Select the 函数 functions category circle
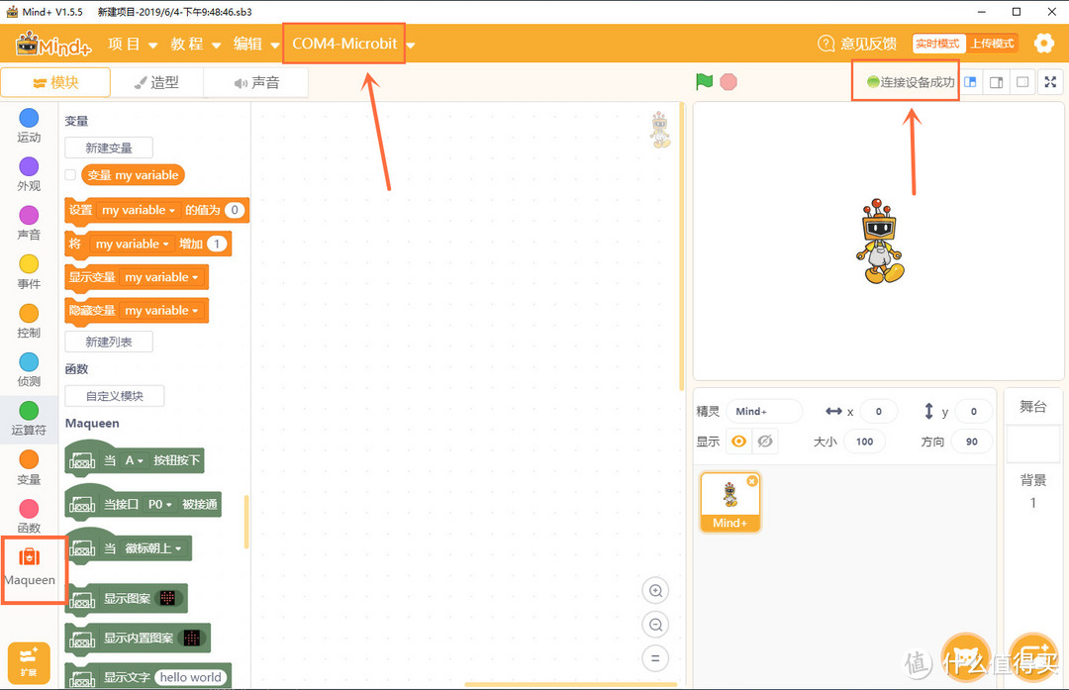Screen dimensions: 1069x690 (29, 509)
